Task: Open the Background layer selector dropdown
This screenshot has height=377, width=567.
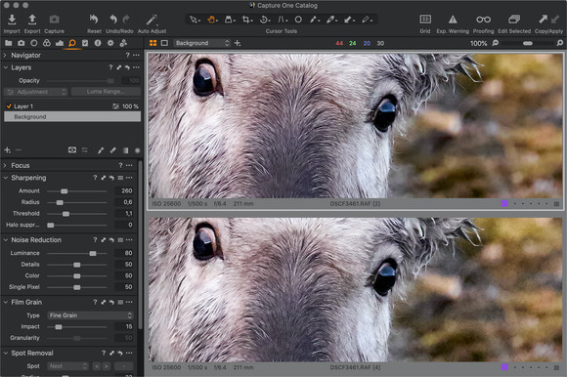Action: coord(201,43)
